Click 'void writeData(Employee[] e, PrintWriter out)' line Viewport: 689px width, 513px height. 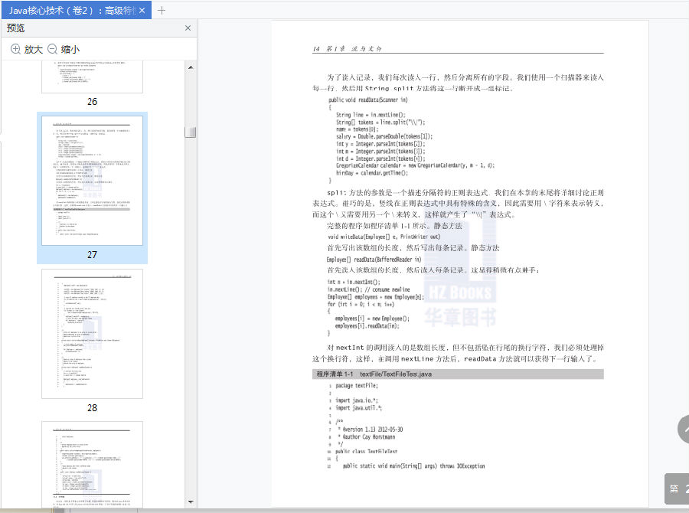click(x=384, y=237)
